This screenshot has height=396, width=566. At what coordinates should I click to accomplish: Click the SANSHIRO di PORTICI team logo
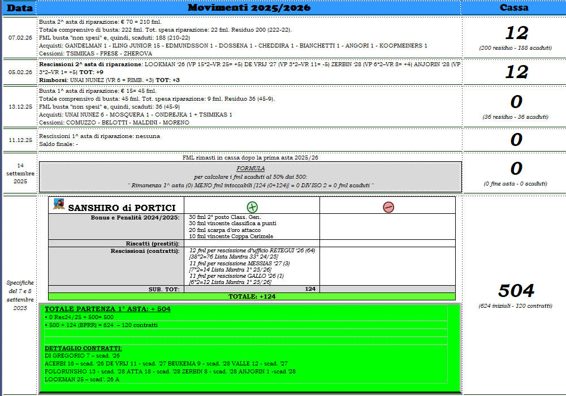click(x=58, y=204)
